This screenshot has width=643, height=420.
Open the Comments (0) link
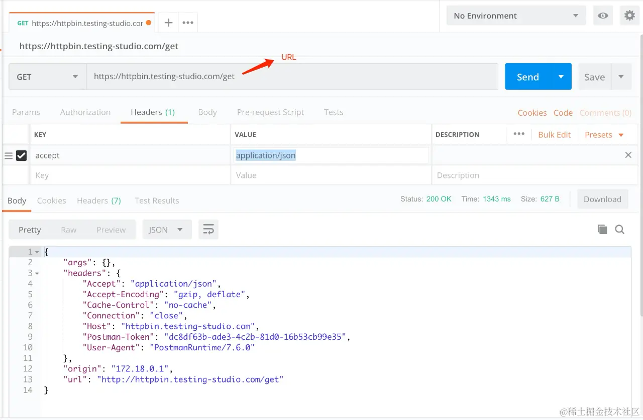coord(605,113)
